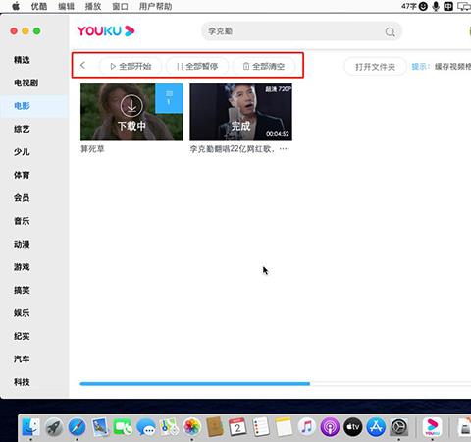The height and width of the screenshot is (442, 471).
Task: Start all downloads with 全部开始
Action: 131,66
